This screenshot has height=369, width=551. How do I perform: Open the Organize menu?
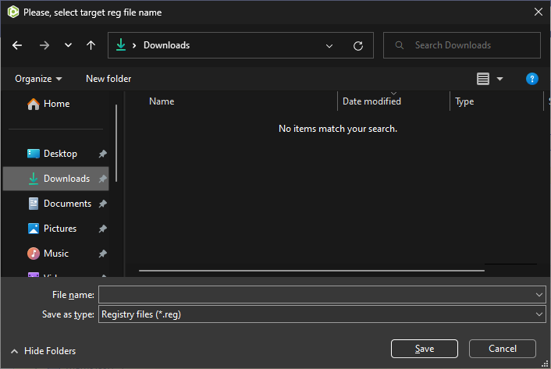pos(38,79)
